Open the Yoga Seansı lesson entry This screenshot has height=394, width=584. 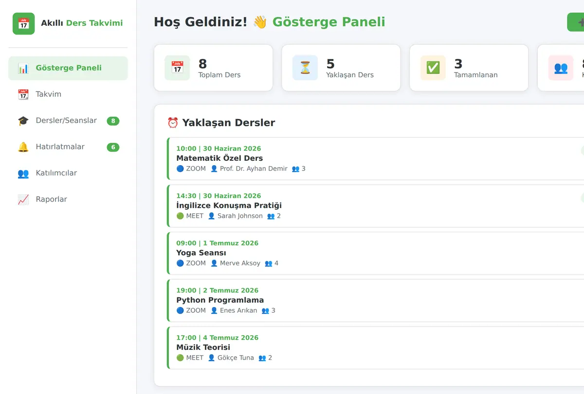click(x=376, y=253)
